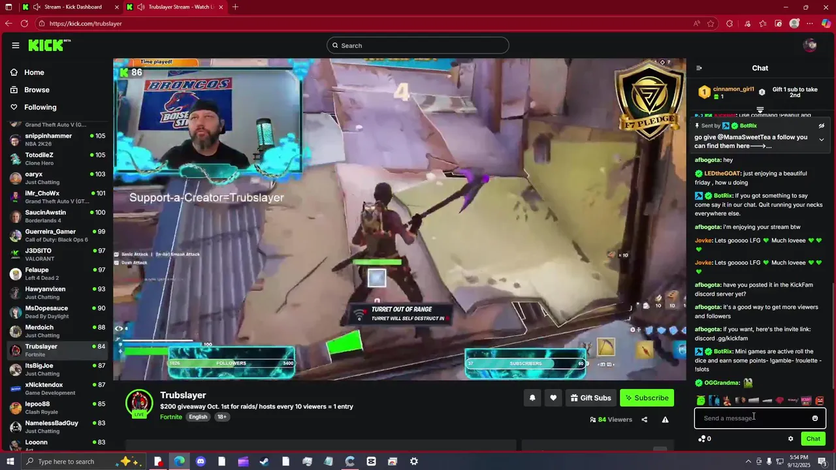This screenshot has height=470, width=836.
Task: Open the emoji picker in chat
Action: coord(815,418)
